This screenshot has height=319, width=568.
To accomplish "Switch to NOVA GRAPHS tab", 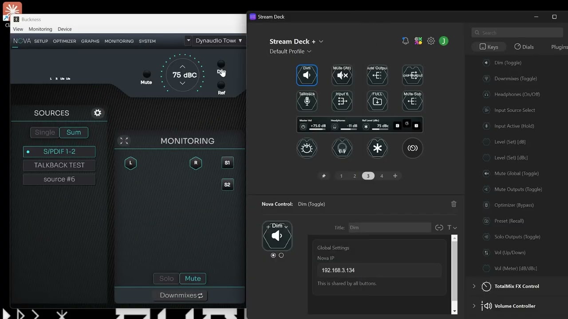I will click(x=90, y=41).
